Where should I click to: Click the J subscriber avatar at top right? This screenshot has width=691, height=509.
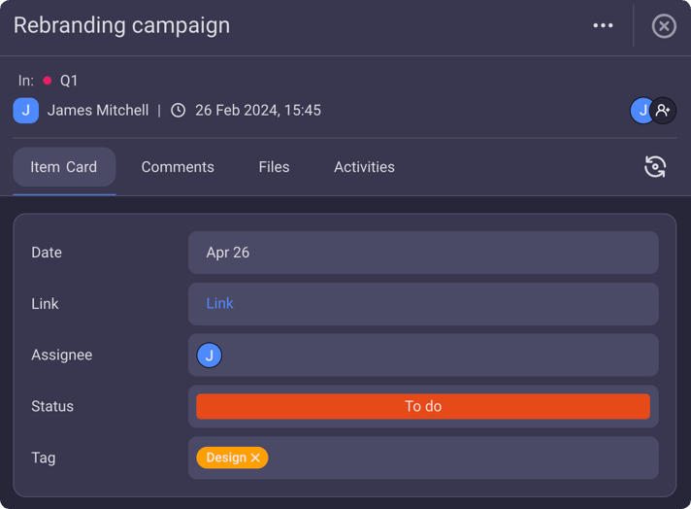click(642, 111)
